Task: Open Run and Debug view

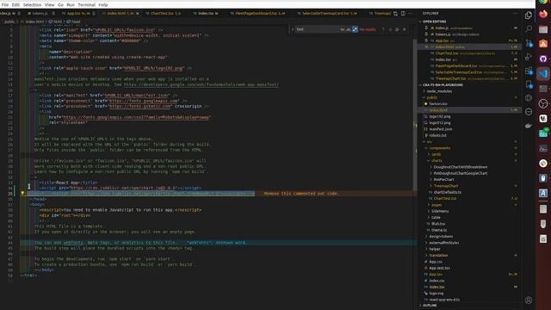Action: 529,57
